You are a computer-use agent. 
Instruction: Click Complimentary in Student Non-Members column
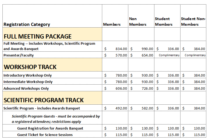[x=195, y=55]
